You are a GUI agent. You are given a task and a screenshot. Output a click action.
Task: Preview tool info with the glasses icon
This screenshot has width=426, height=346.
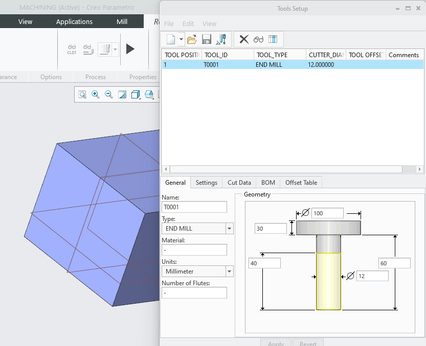tap(258, 40)
